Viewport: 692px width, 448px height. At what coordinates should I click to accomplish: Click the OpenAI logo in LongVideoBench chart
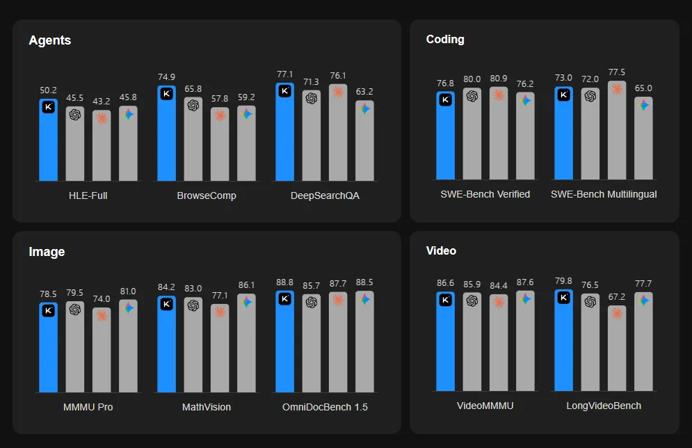pyautogui.click(x=590, y=301)
